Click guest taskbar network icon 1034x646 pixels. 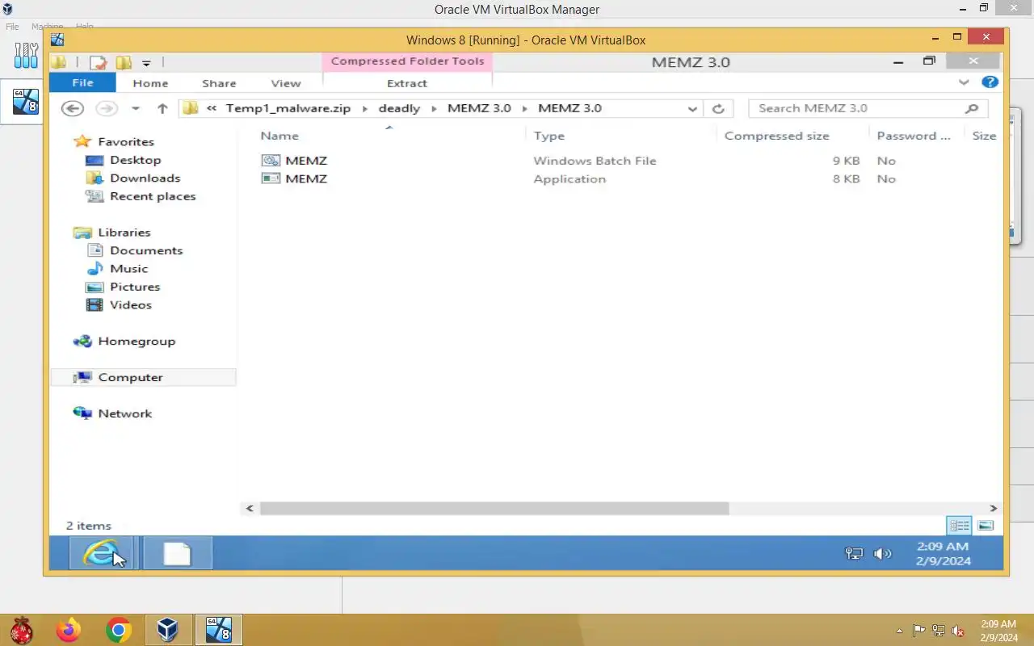point(854,553)
